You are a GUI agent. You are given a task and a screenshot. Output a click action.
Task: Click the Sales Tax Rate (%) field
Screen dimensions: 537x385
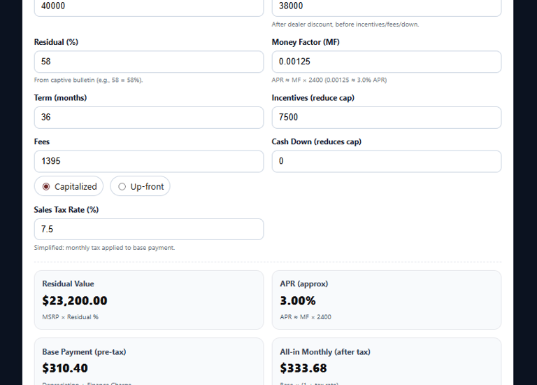click(148, 229)
